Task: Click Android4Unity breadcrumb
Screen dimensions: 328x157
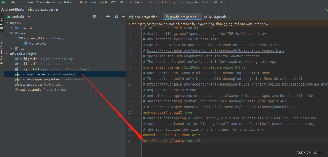Action: pyautogui.click(x=13, y=9)
